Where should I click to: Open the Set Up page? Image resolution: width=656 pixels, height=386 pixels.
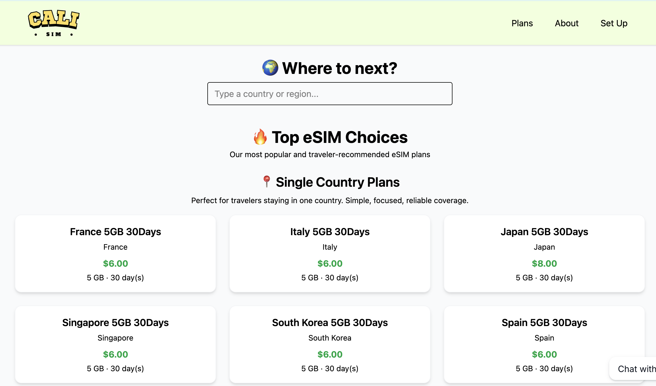tap(614, 23)
